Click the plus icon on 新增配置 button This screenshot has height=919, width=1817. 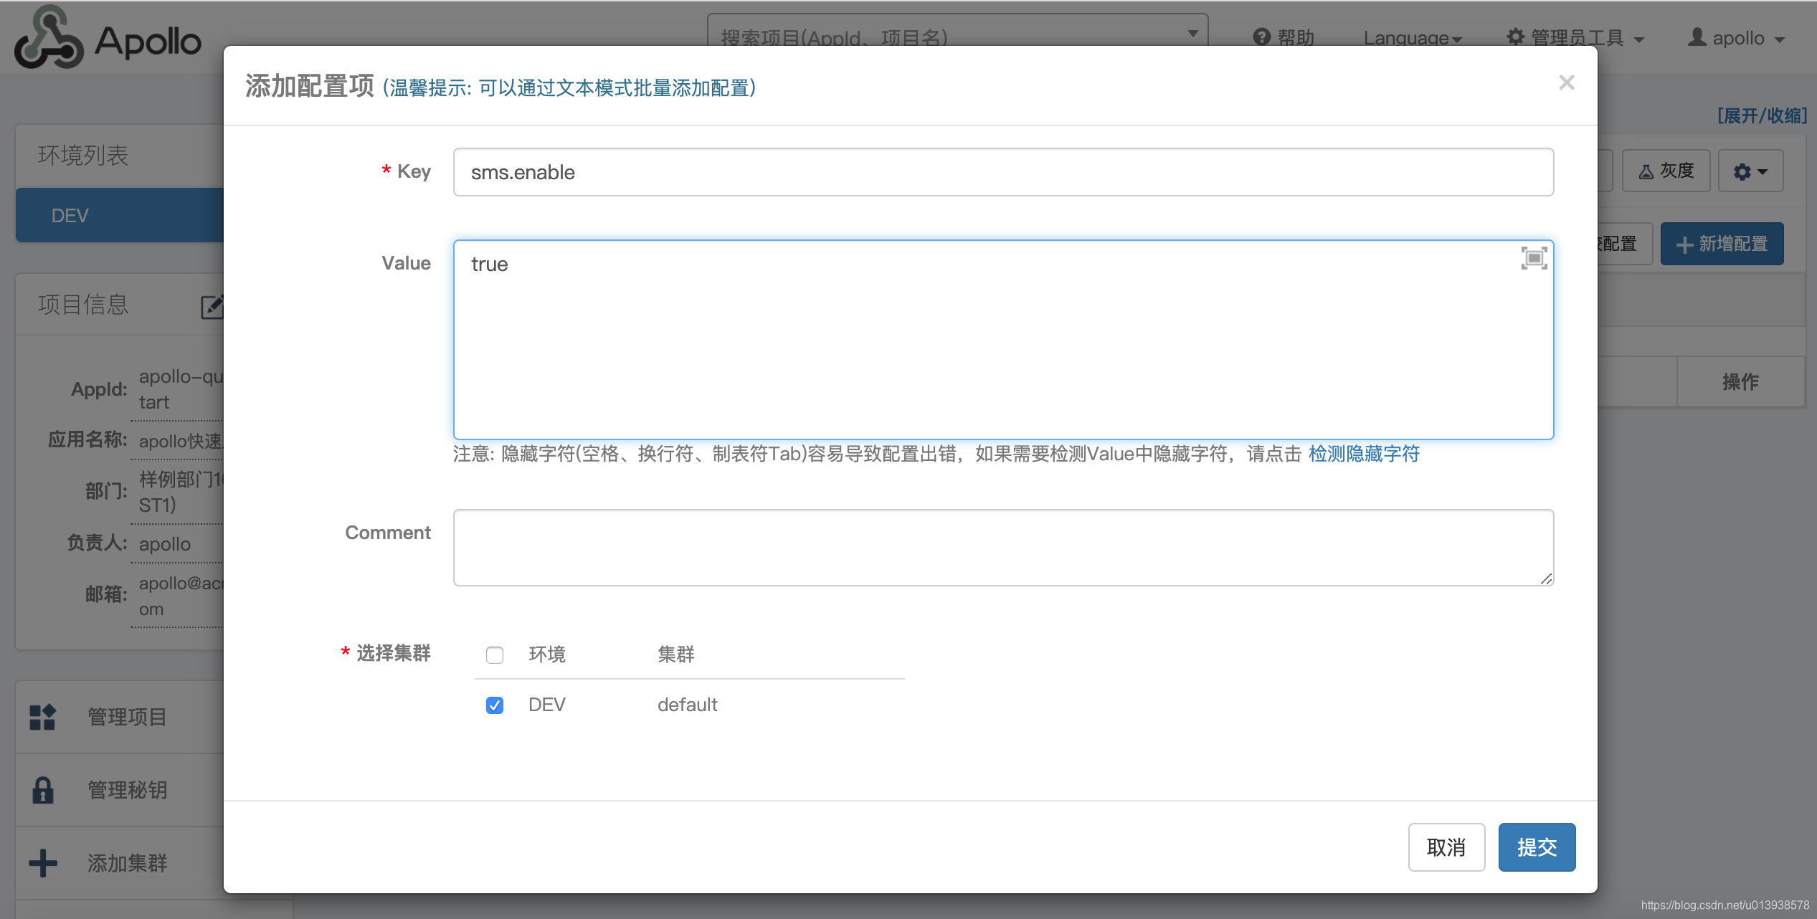click(x=1684, y=244)
